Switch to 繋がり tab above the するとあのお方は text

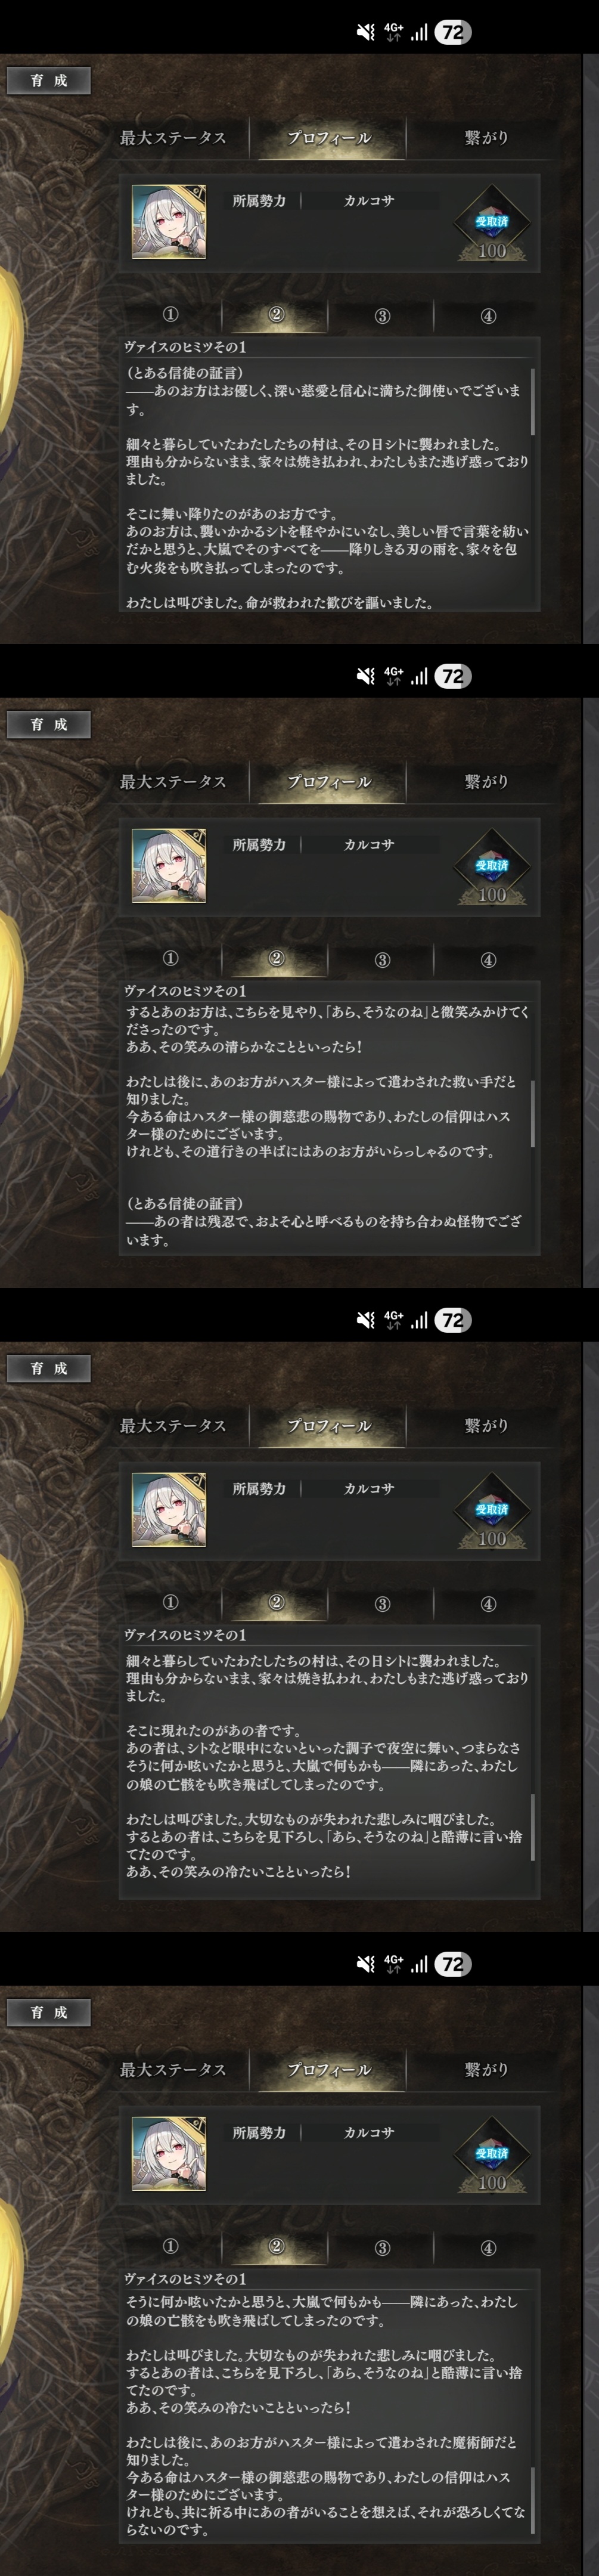486,782
